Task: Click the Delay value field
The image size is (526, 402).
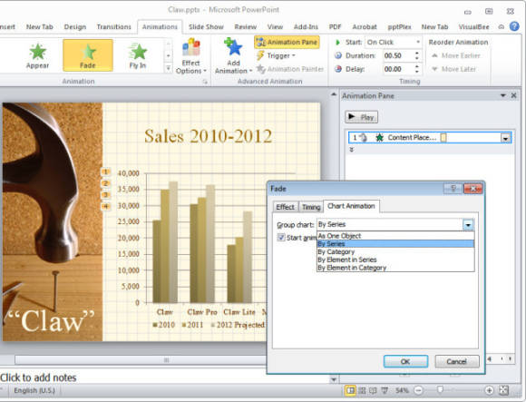Action: [x=398, y=69]
